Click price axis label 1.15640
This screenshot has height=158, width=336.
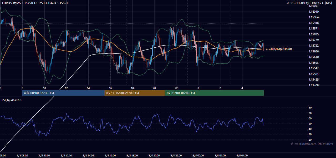point(313,57)
